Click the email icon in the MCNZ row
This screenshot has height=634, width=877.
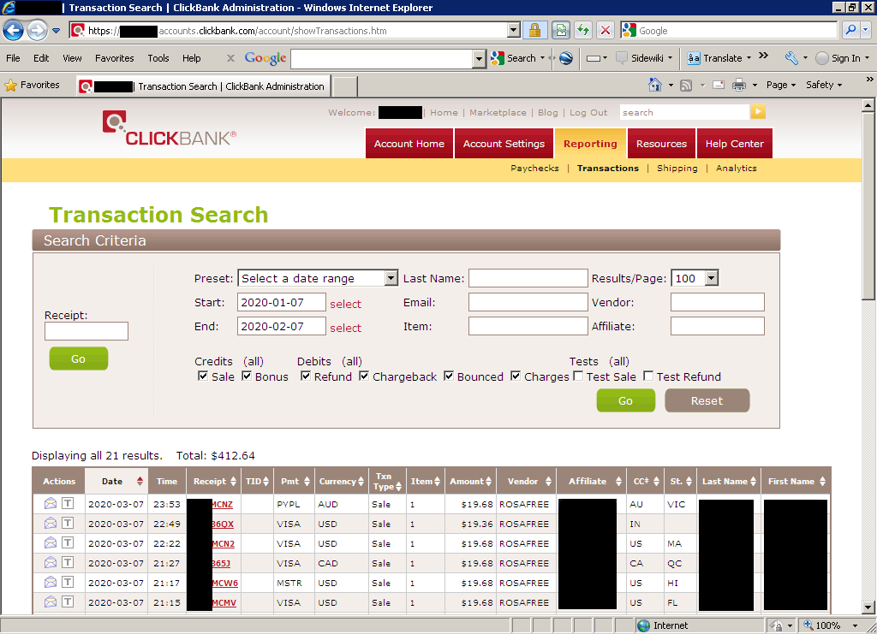point(51,504)
